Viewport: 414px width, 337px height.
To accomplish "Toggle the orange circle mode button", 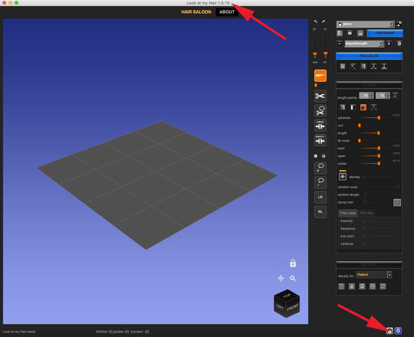I will point(364,107).
